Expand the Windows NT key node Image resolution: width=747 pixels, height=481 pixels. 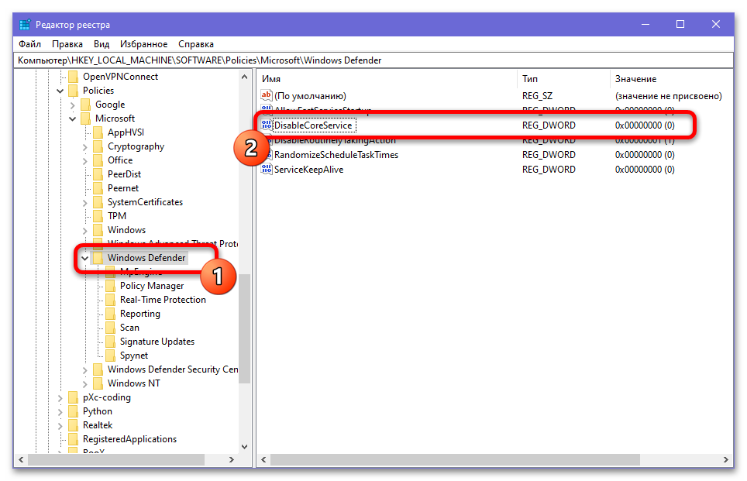pos(84,383)
